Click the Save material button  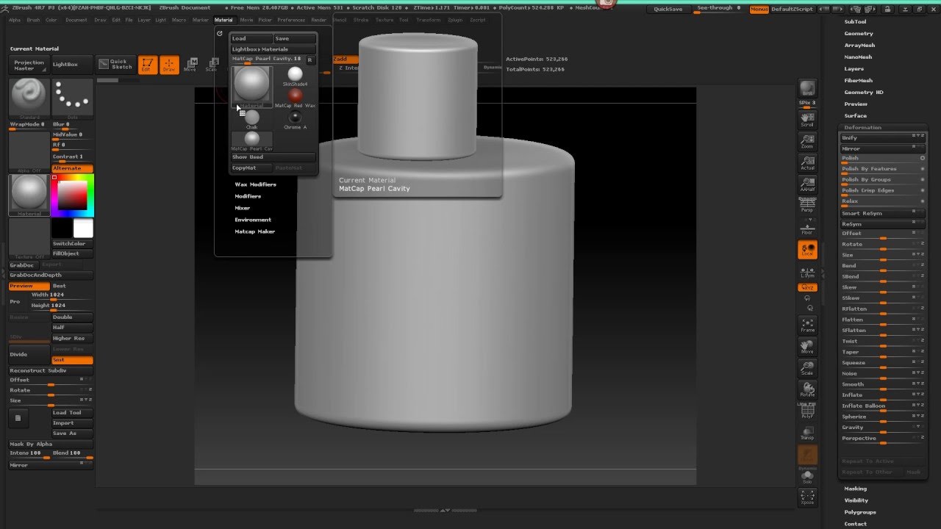pyautogui.click(x=295, y=38)
